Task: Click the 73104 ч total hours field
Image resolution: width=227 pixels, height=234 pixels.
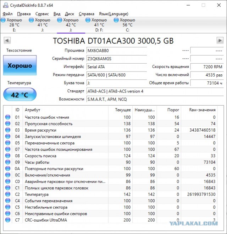Action: [x=207, y=83]
